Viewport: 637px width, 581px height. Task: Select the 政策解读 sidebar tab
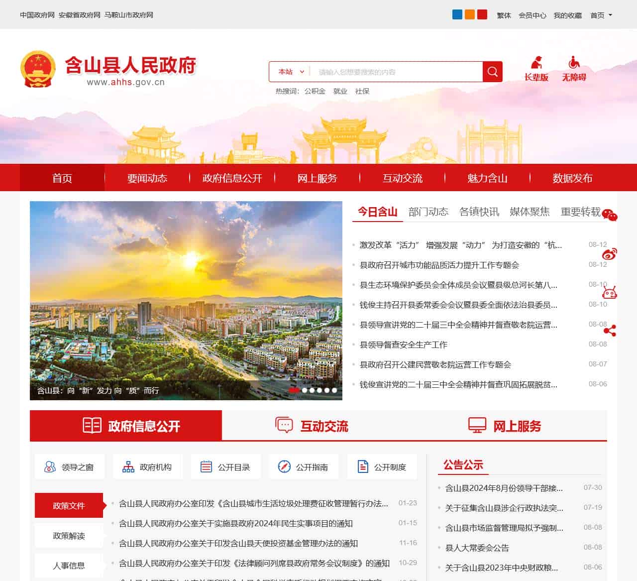(69, 536)
